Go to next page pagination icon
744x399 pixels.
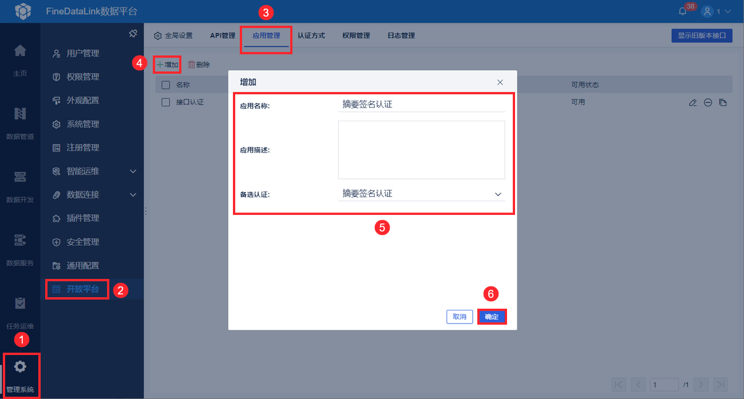[702, 385]
